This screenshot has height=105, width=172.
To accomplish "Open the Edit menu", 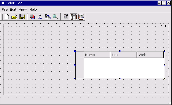I will click(13, 10).
